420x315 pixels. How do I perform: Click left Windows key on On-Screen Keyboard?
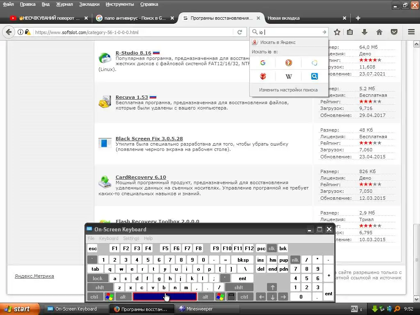tap(110, 297)
